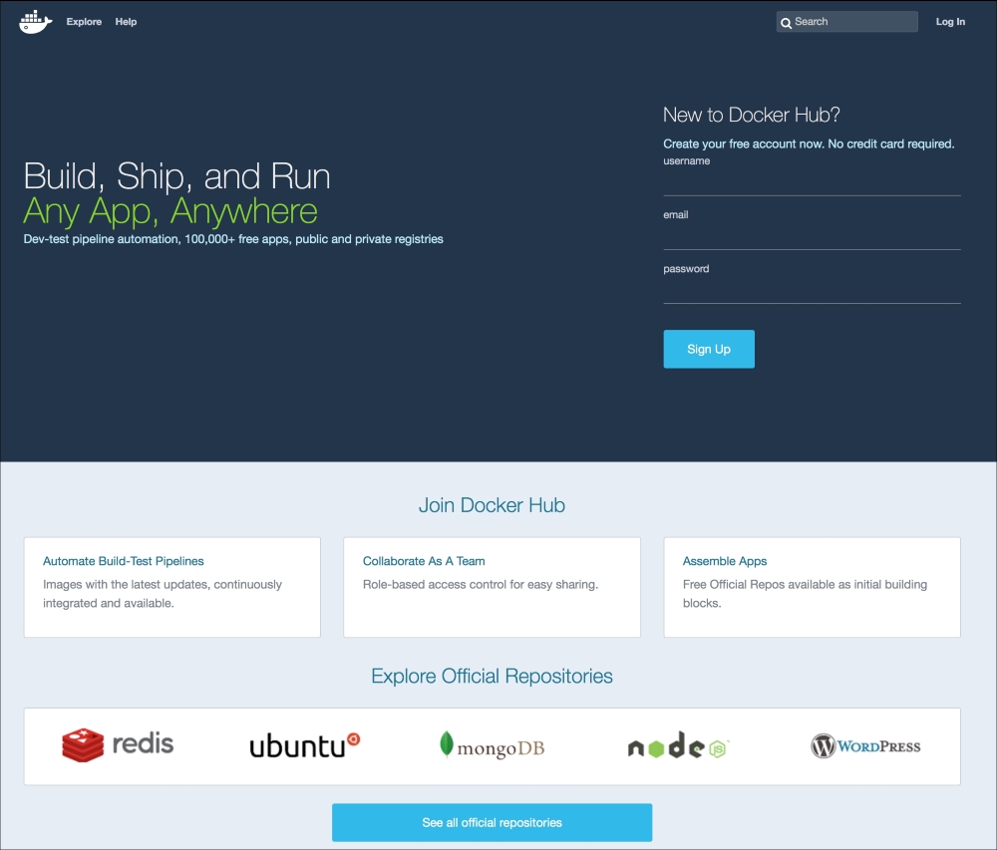Viewport: 997px width, 850px height.
Task: Open the Explore menu item
Action: (84, 21)
